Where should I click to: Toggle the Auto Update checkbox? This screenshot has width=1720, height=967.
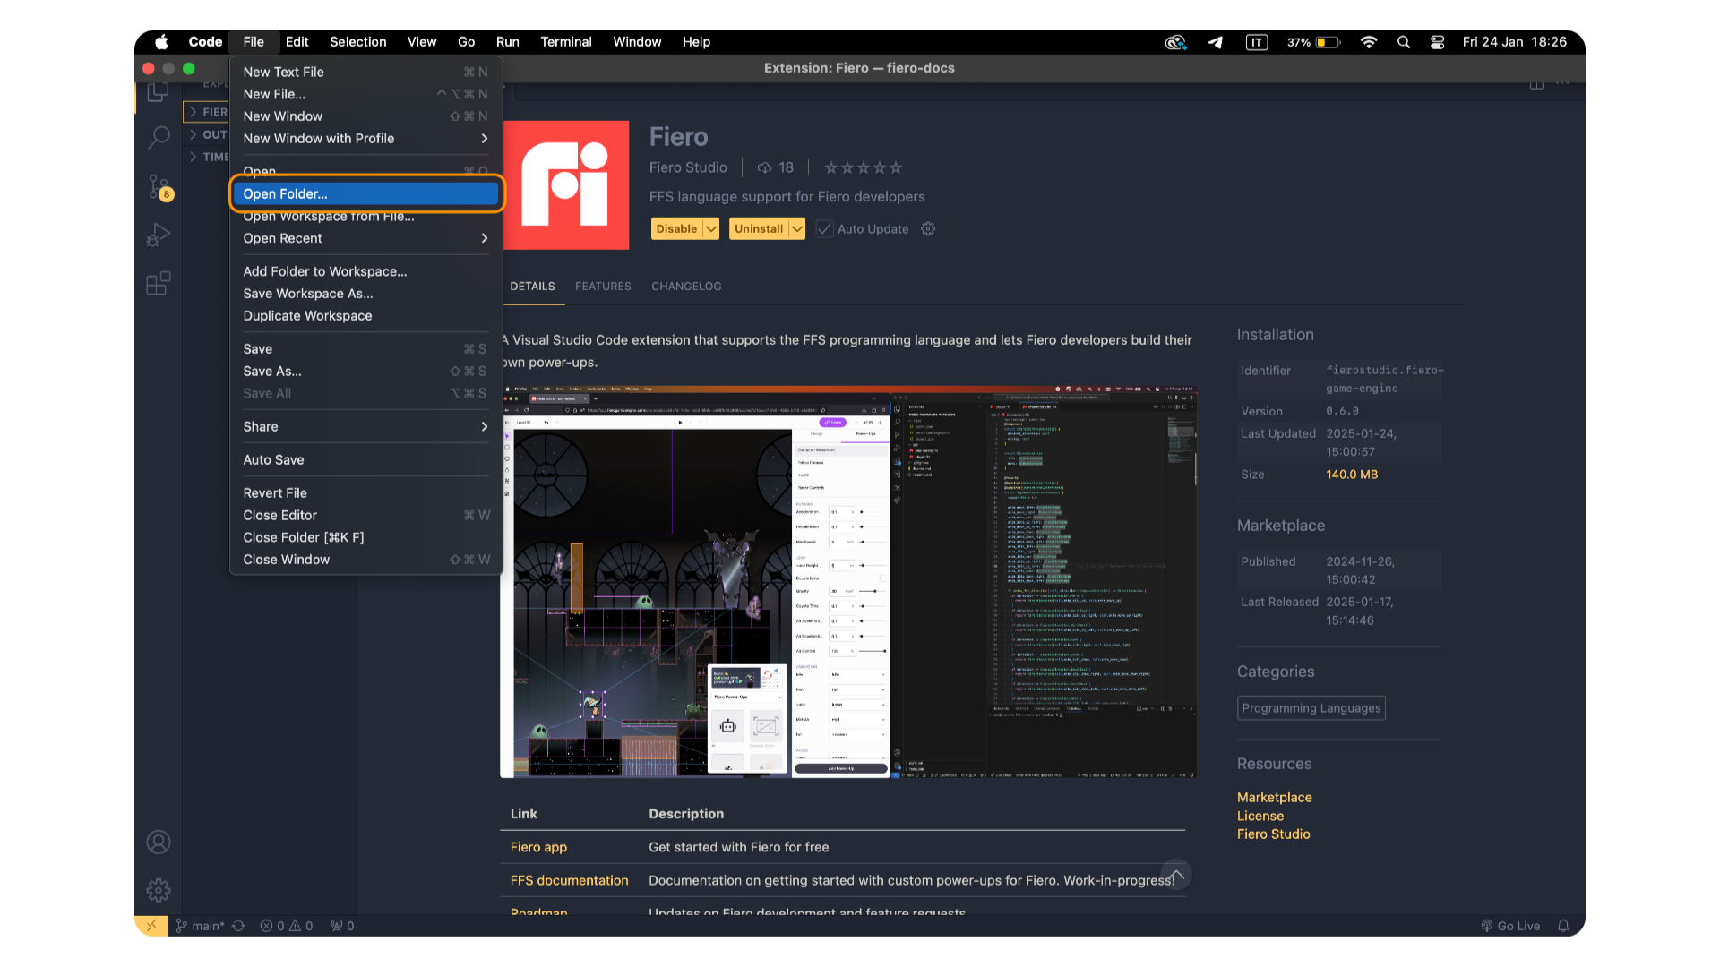coord(824,229)
